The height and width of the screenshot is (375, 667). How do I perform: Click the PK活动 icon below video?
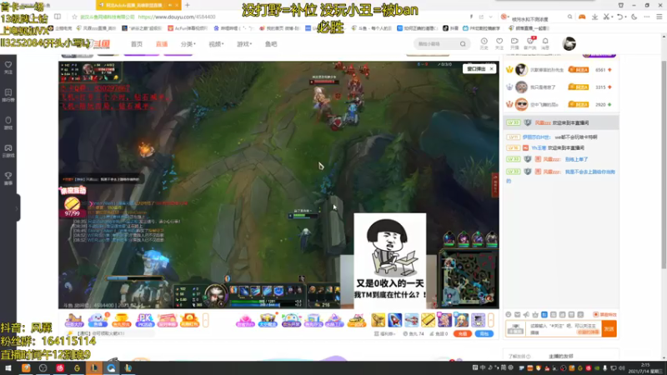144,320
